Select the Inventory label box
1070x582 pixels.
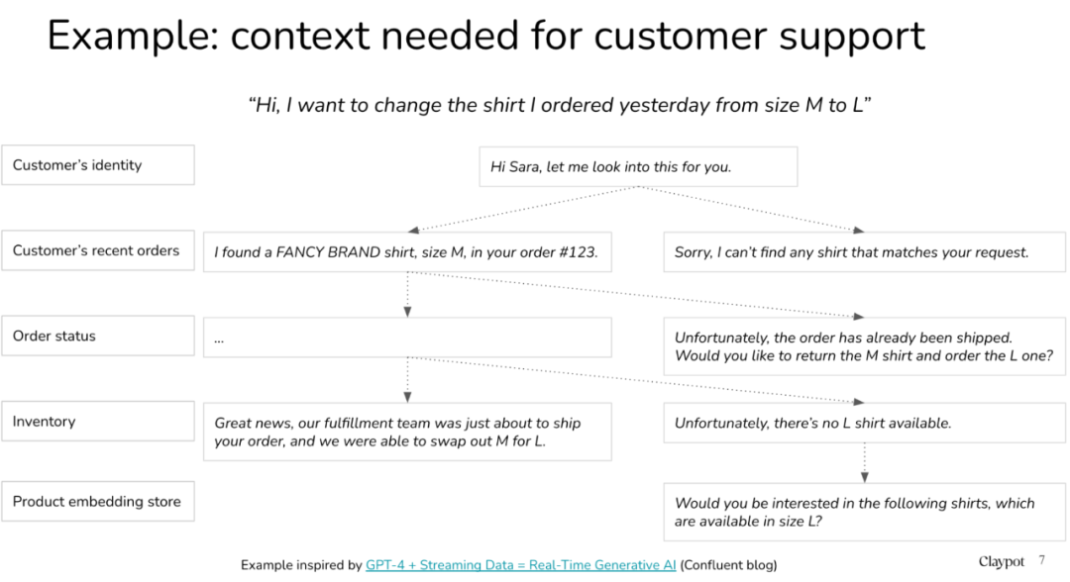pos(97,421)
